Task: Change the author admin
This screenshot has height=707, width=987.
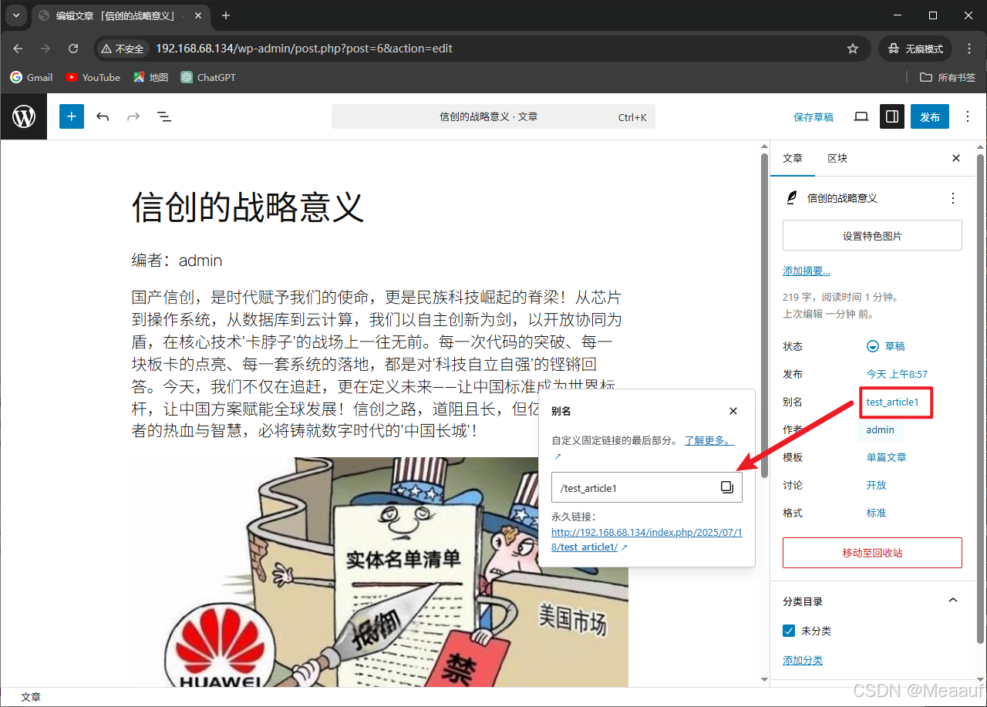Action: click(880, 429)
